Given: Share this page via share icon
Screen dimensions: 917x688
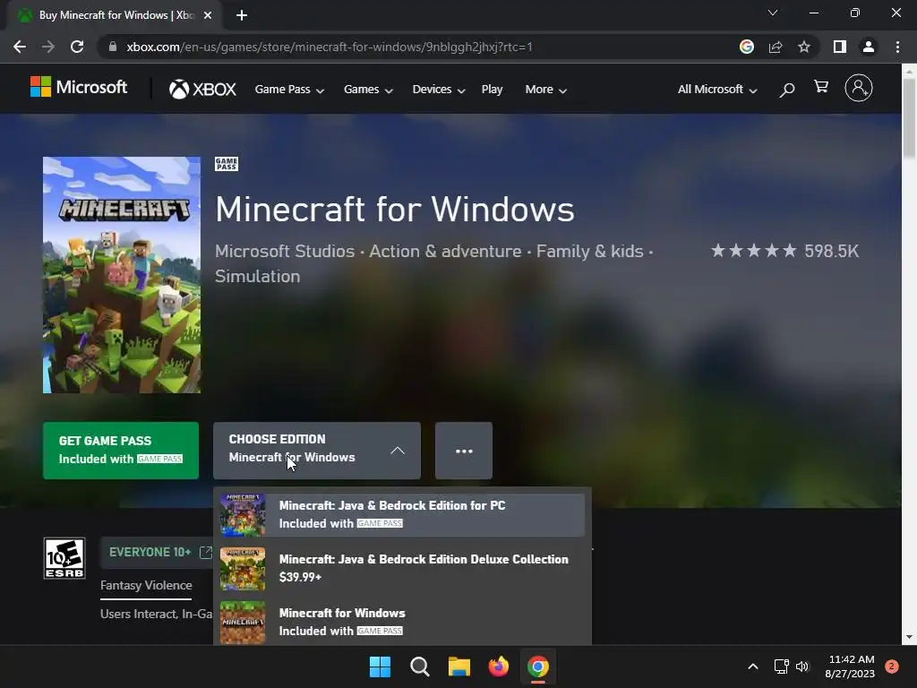Looking at the screenshot, I should point(776,47).
